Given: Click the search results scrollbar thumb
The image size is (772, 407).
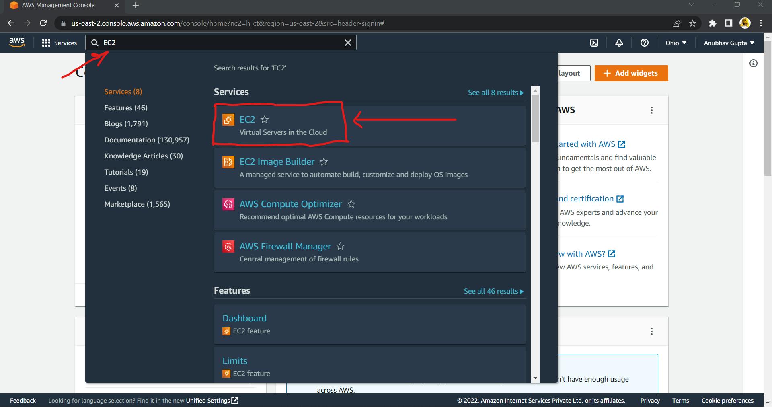Looking at the screenshot, I should pyautogui.click(x=535, y=118).
